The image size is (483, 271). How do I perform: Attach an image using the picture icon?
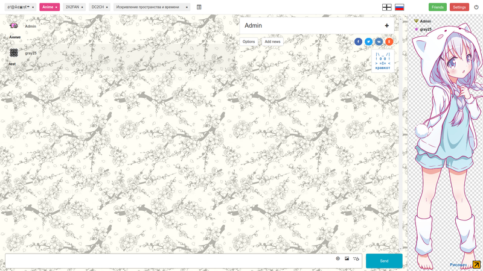347,259
